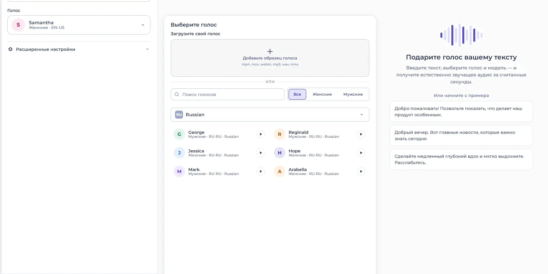The image size is (548, 274).
Task: Play Reginald voice preview
Action: (361, 134)
